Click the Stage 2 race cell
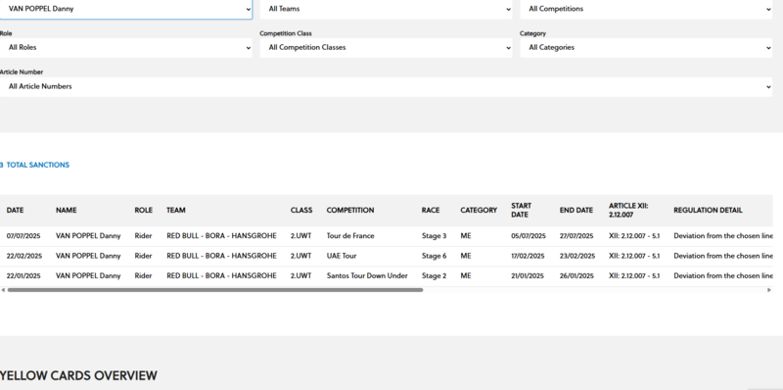783x390 pixels. tap(434, 276)
